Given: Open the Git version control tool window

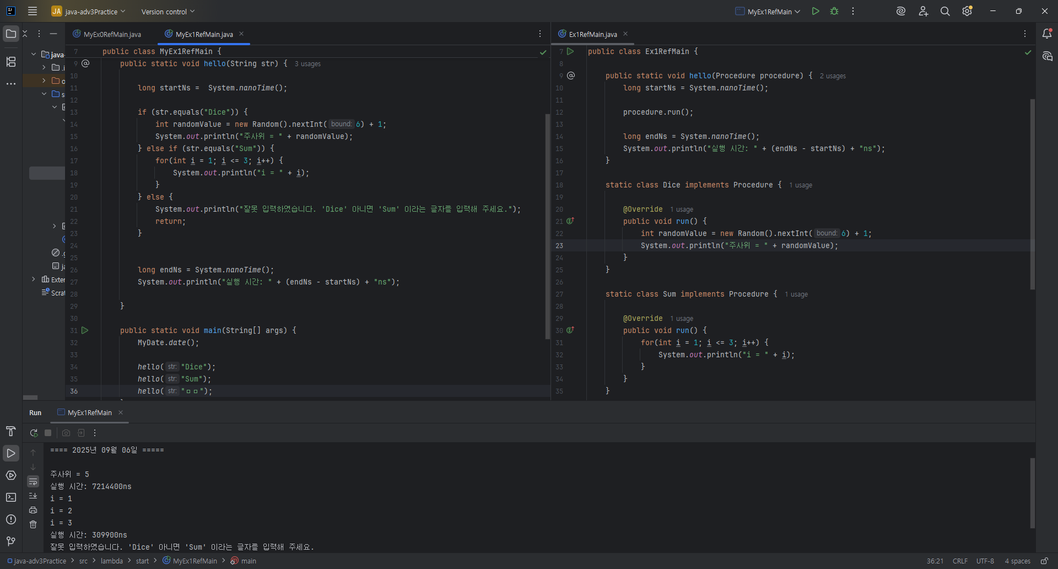Looking at the screenshot, I should pos(11,541).
